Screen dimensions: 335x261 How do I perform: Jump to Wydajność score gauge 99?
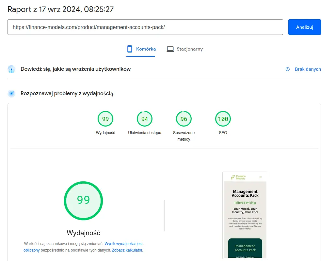[x=105, y=119]
